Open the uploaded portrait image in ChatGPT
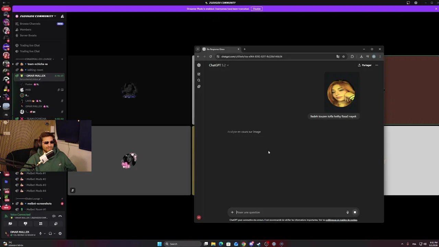This screenshot has width=439, height=247. click(341, 93)
